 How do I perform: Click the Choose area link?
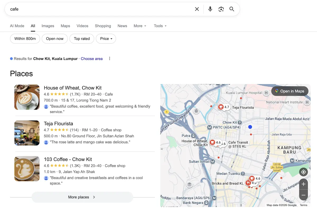tap(92, 59)
